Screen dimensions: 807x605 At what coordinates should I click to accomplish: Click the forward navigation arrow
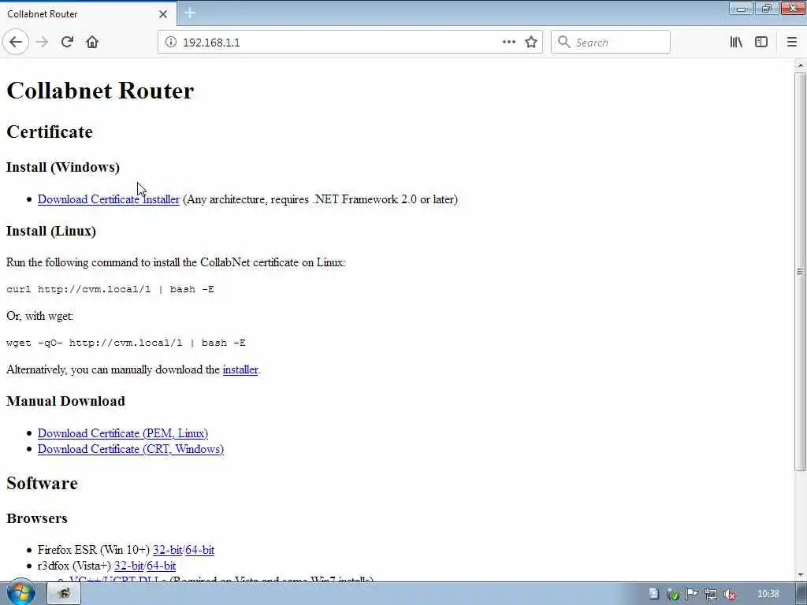[x=43, y=43]
